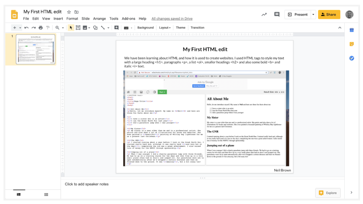Open the View menu

pos(46,19)
